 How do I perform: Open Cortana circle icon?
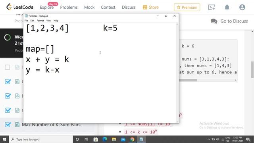(77, 139)
